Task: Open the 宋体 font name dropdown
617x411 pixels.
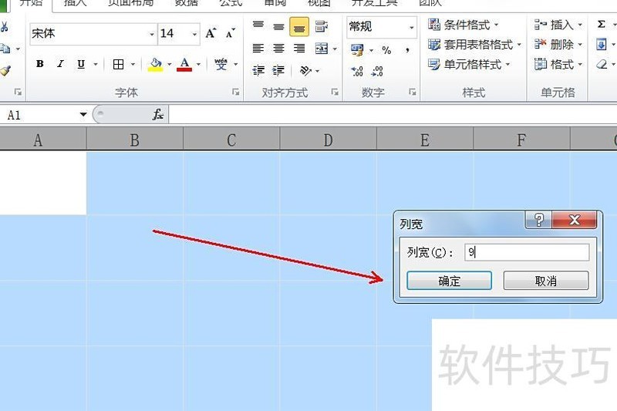Action: click(x=152, y=34)
